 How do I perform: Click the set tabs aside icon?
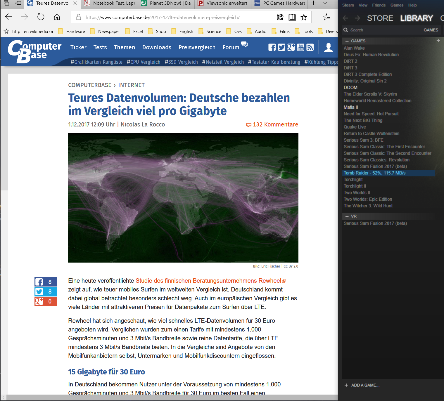click(18, 3)
